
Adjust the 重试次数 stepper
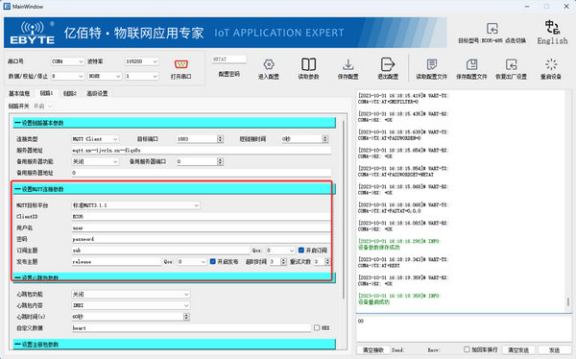click(327, 262)
